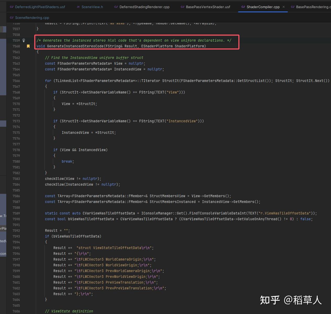This screenshot has width=331, height=314.
Task: Close the ShaderCompiler.cpp tab
Action: (x=283, y=7)
